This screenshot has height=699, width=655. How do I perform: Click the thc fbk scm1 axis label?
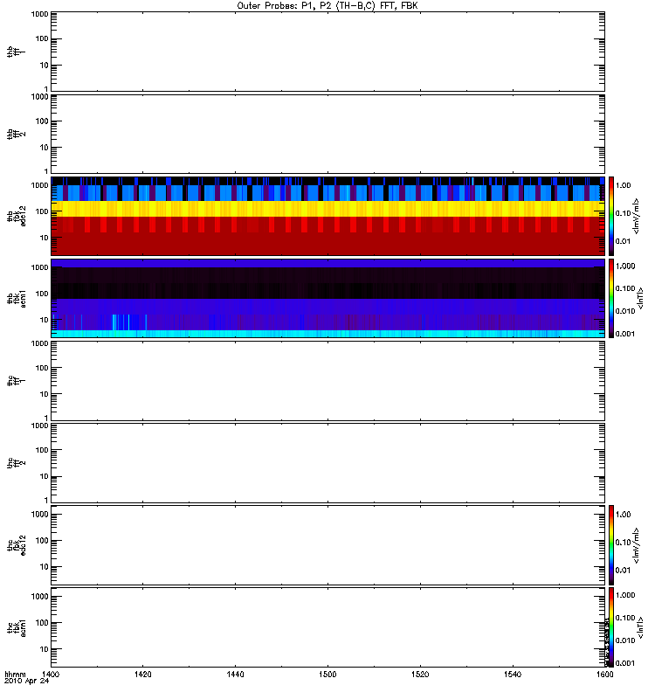coord(16,627)
